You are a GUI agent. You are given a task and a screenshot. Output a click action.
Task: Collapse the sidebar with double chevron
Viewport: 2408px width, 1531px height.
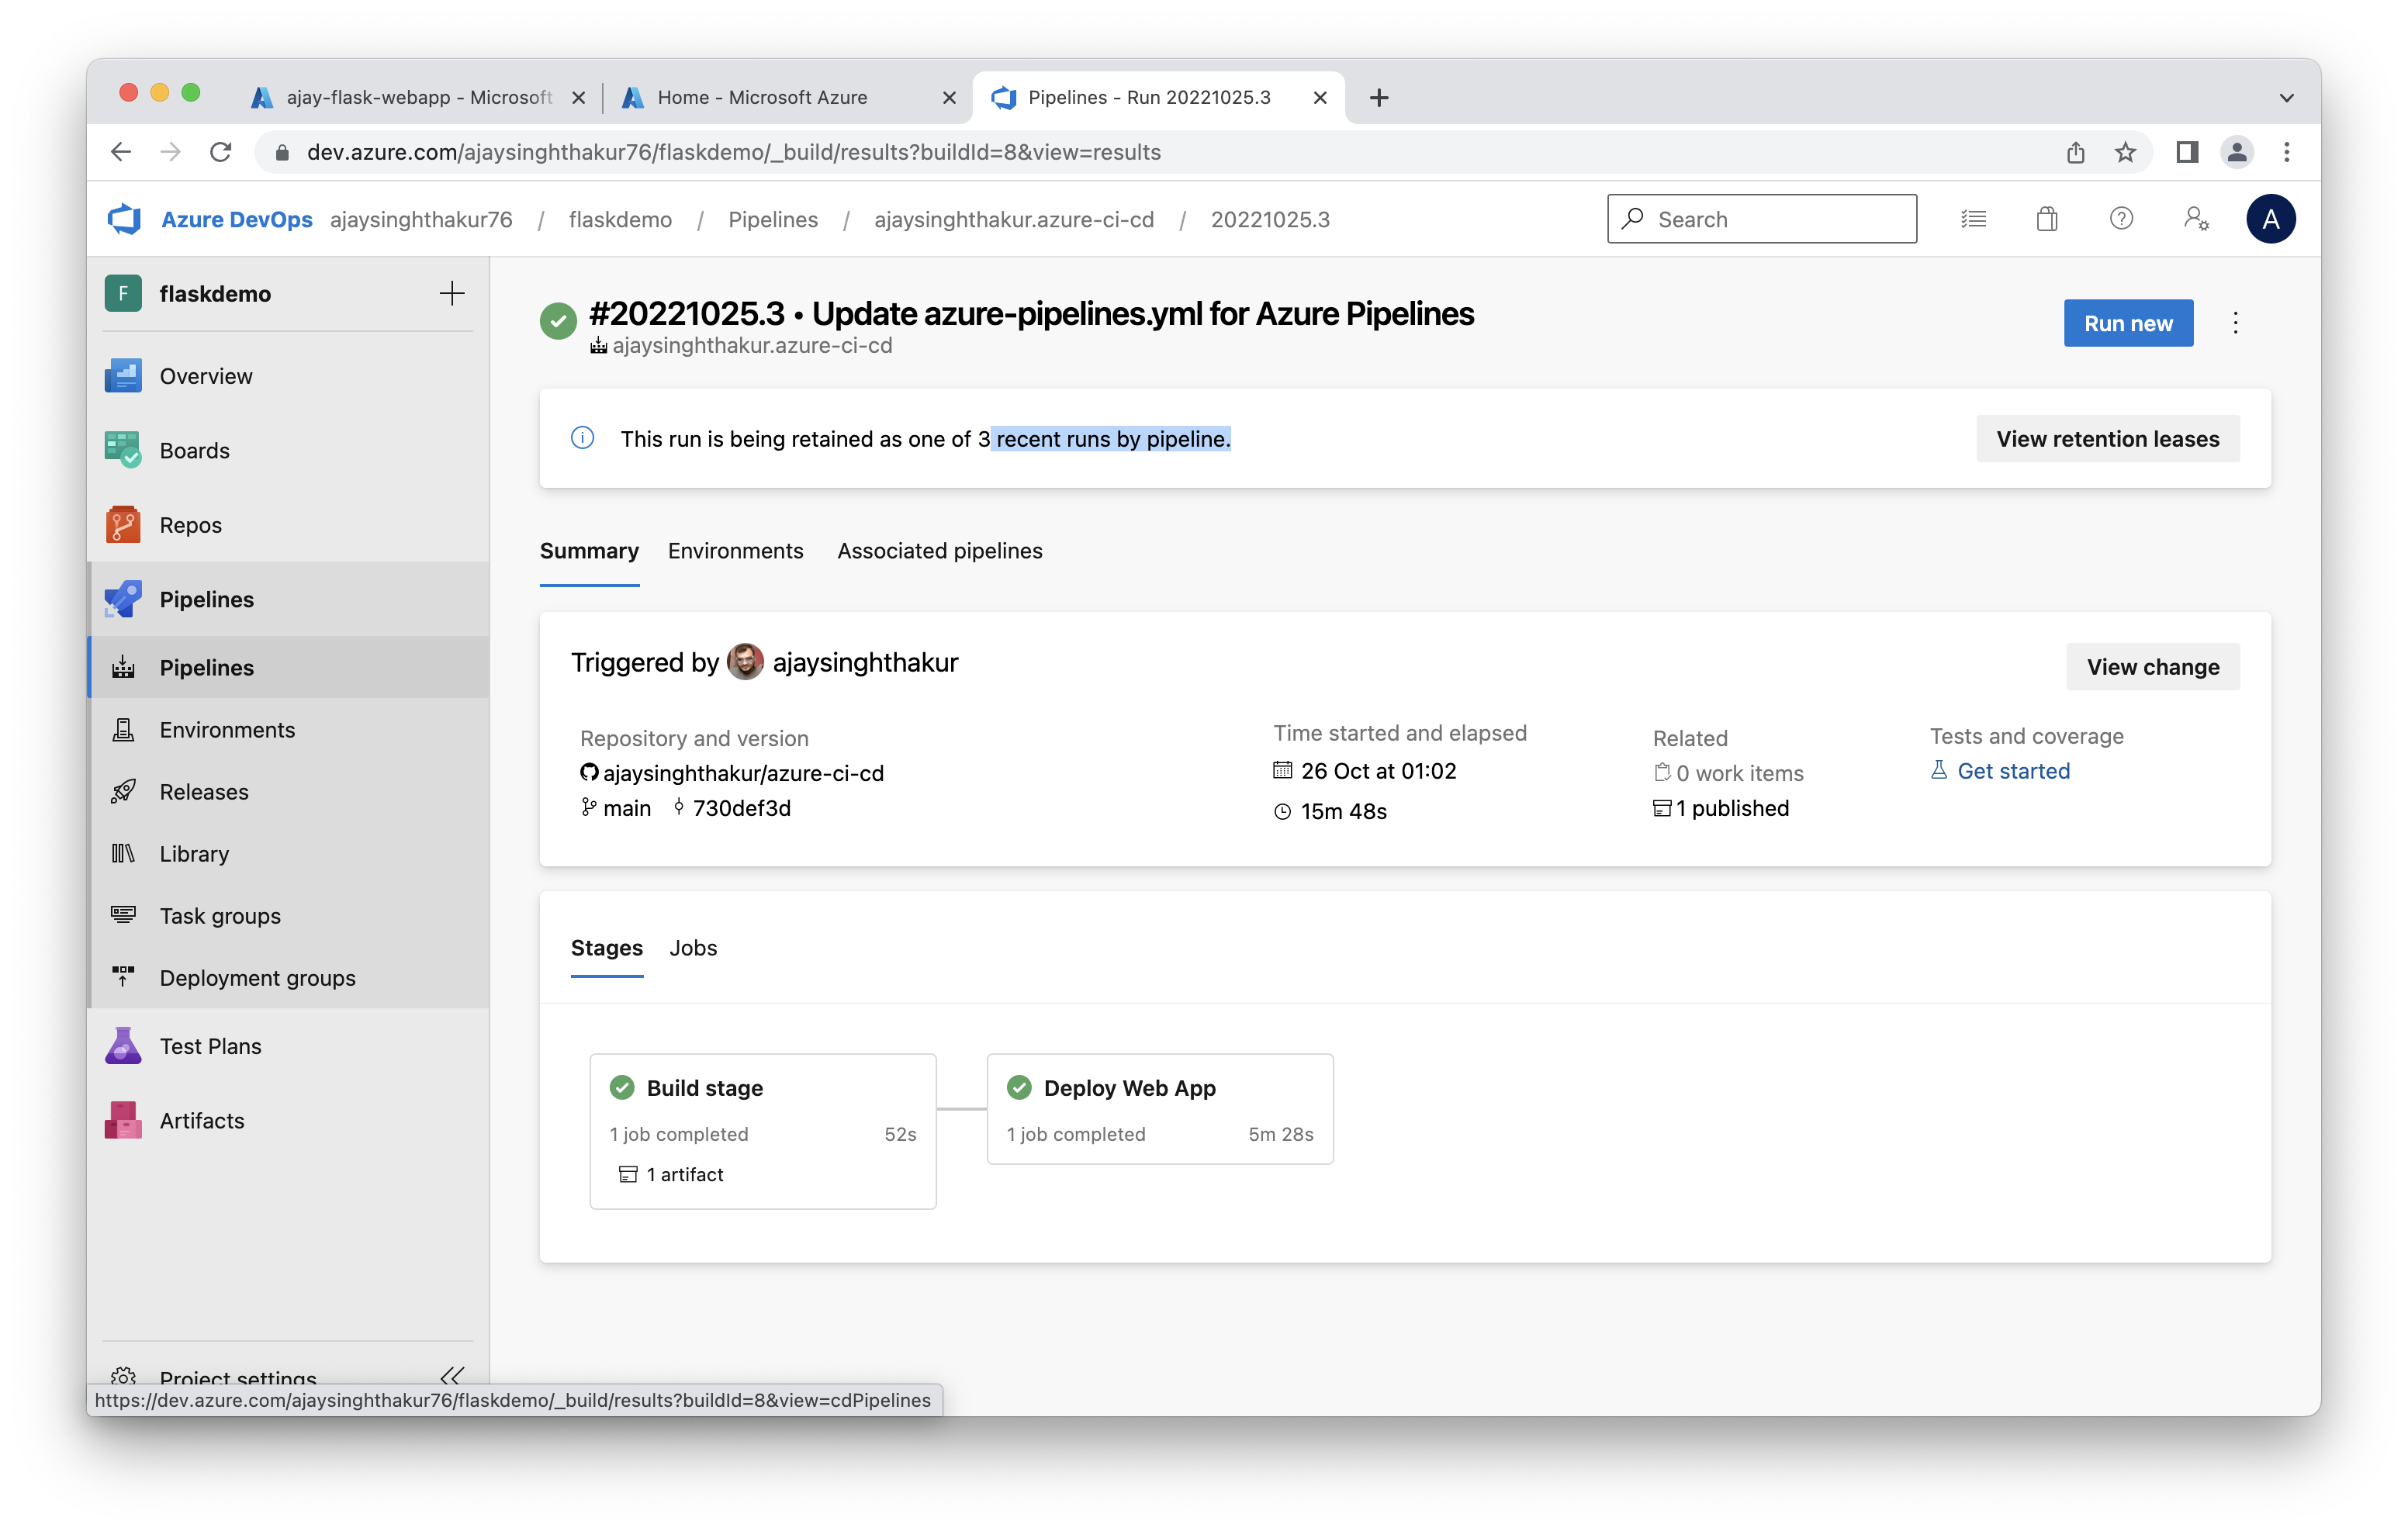452,1376
